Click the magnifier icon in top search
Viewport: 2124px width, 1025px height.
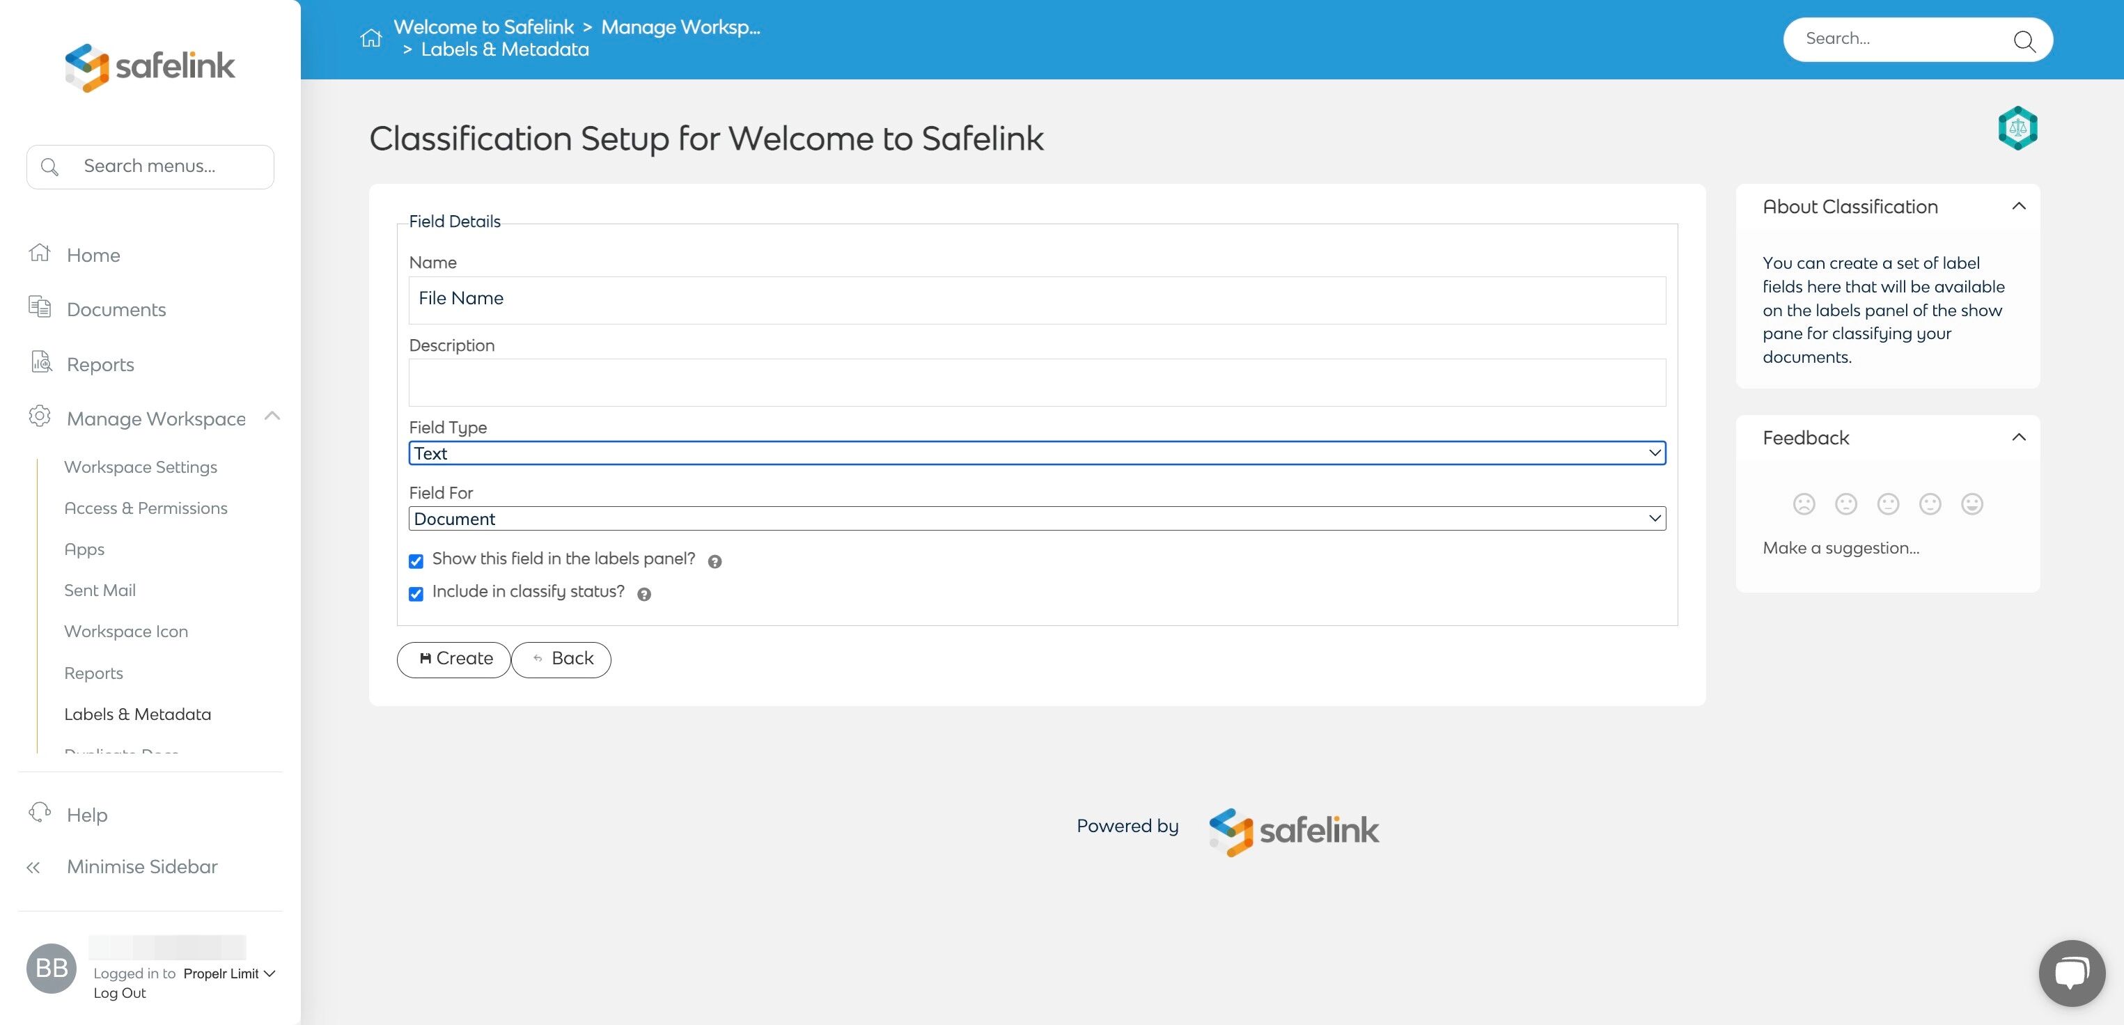(x=2024, y=40)
